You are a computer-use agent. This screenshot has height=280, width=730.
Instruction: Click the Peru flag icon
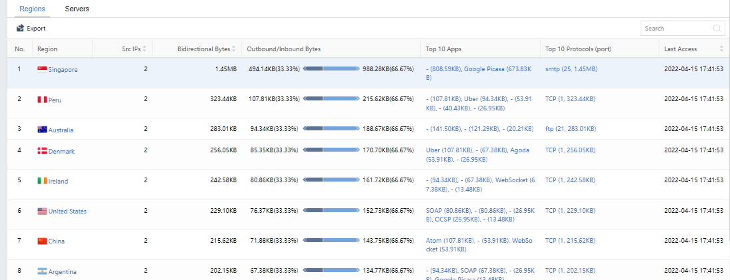coord(43,100)
